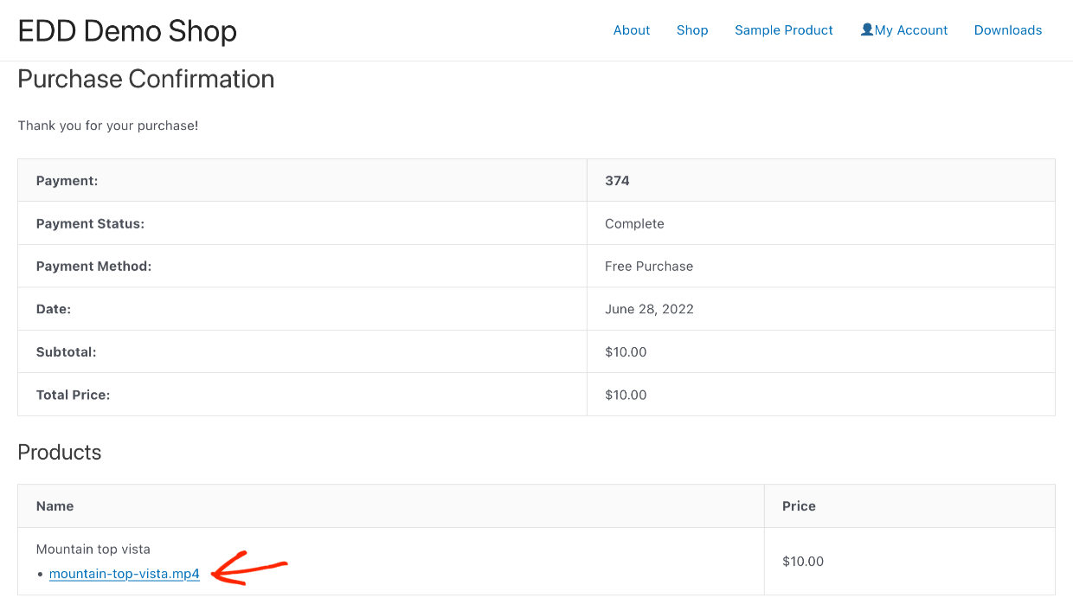Navigate to the Shop page
The image size is (1073, 611).
tap(691, 30)
